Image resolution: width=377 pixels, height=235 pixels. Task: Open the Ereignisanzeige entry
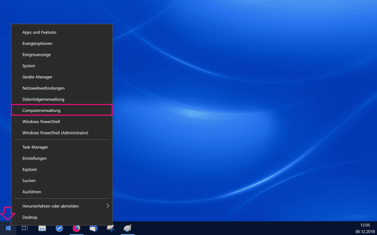(37, 55)
